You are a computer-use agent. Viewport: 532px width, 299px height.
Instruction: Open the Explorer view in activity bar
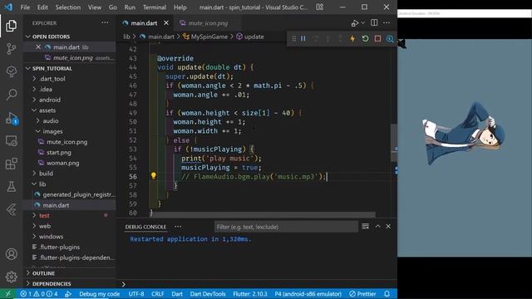point(11,26)
